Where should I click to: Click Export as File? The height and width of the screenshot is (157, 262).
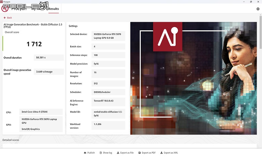point(125,153)
